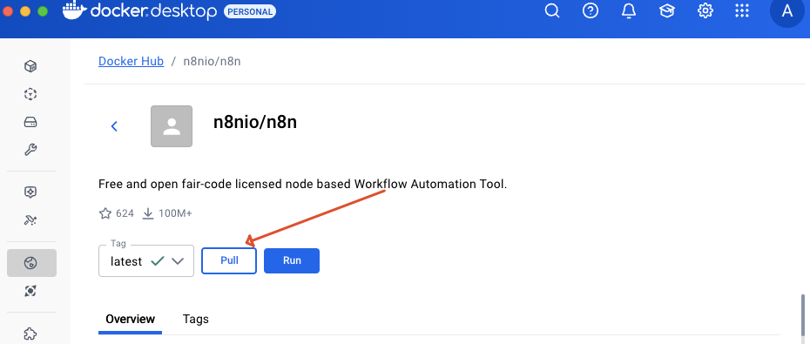Open Docker Scout sidebar icon
The height and width of the screenshot is (344, 810).
(30, 292)
